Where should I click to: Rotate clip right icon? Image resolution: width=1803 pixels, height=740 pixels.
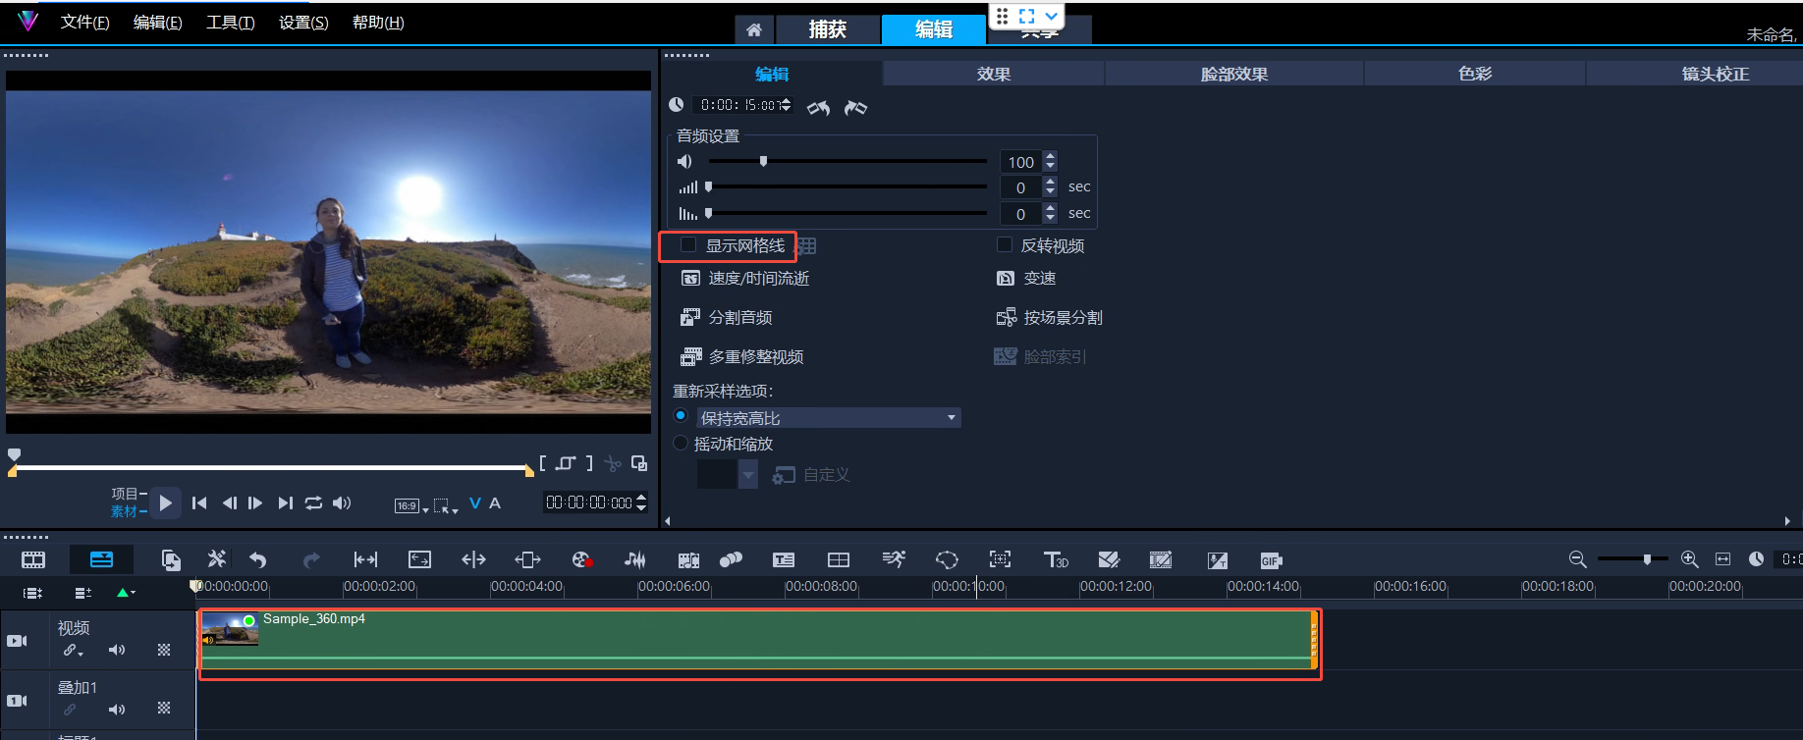coord(855,107)
